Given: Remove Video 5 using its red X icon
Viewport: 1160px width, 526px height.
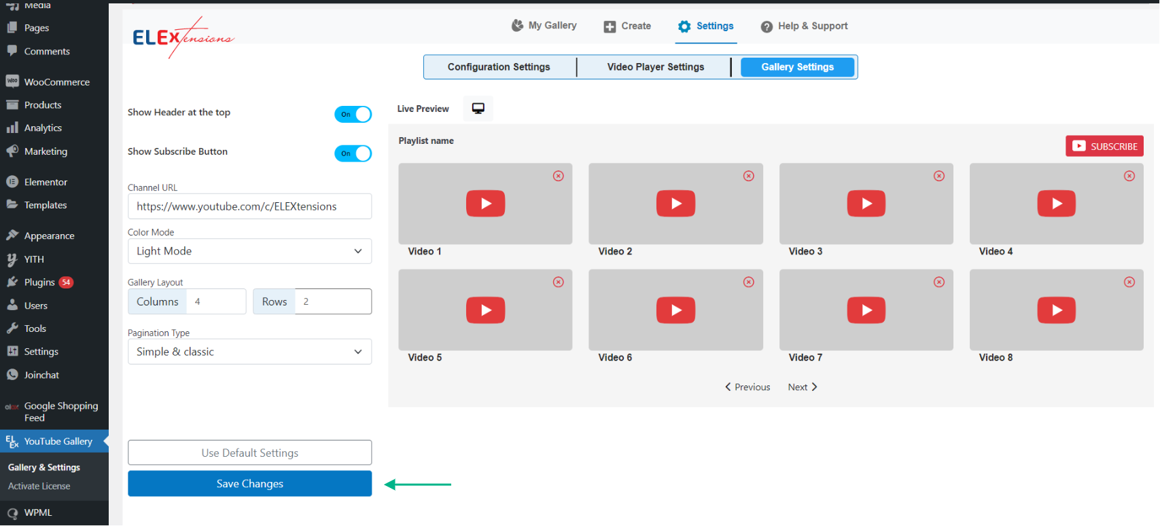Looking at the screenshot, I should 559,282.
